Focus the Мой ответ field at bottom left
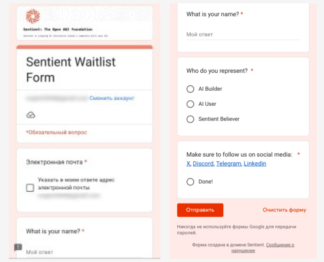Screen dimensions: 324x262 pyautogui.click(x=85, y=252)
